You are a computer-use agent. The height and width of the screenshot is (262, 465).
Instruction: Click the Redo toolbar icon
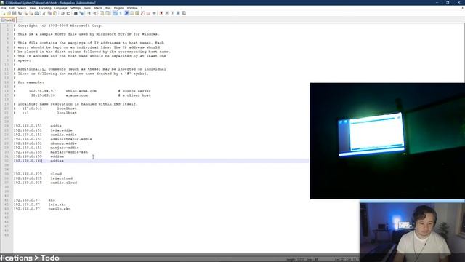click(x=68, y=13)
